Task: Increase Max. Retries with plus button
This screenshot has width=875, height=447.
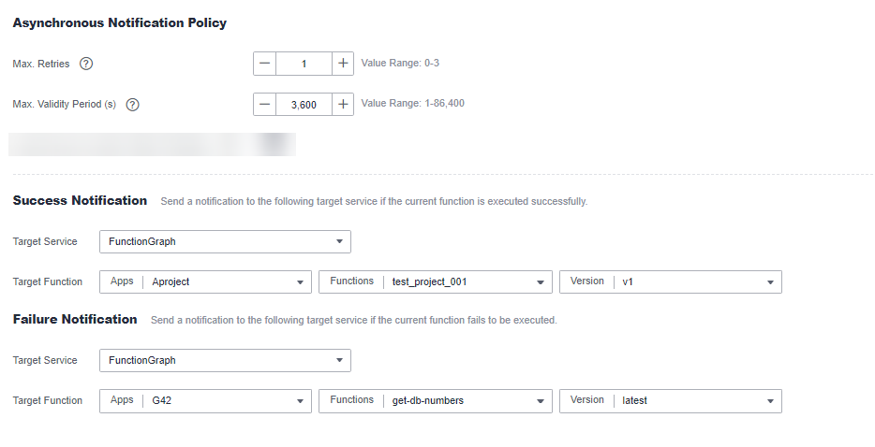Action: coord(343,64)
